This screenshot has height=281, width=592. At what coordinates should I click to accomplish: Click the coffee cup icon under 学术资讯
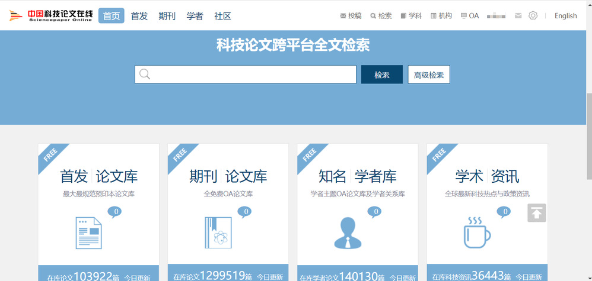pos(476,232)
